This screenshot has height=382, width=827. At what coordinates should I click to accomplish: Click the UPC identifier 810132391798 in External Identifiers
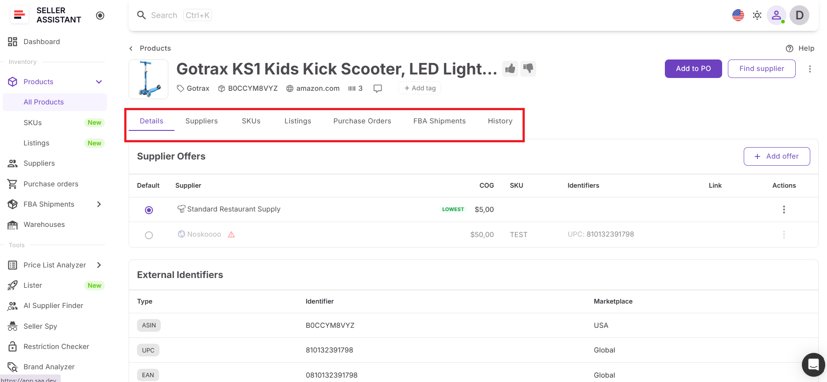330,350
